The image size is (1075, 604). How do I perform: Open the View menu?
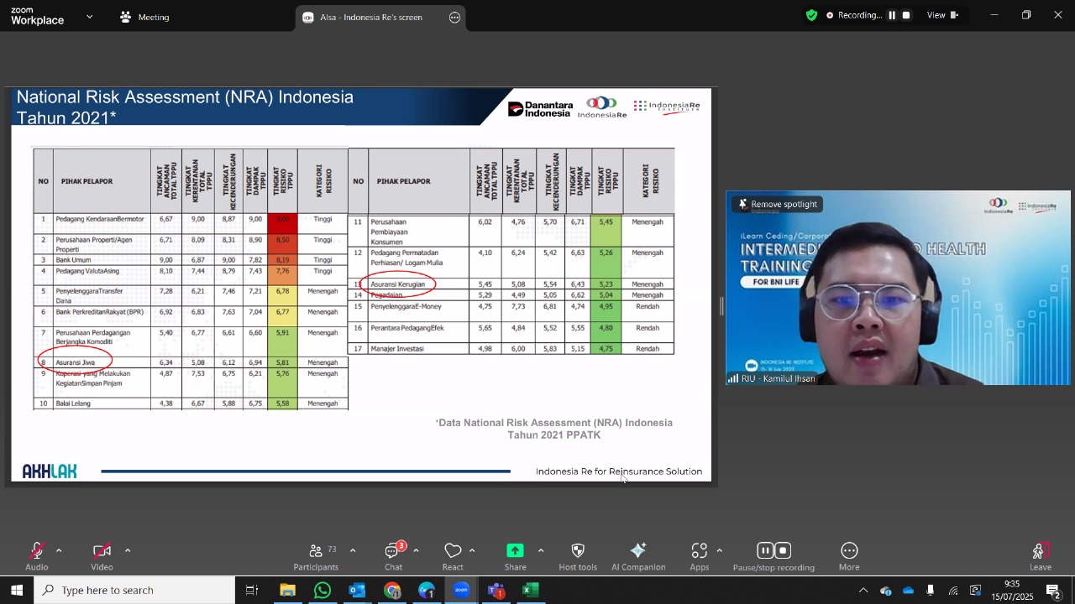[942, 15]
